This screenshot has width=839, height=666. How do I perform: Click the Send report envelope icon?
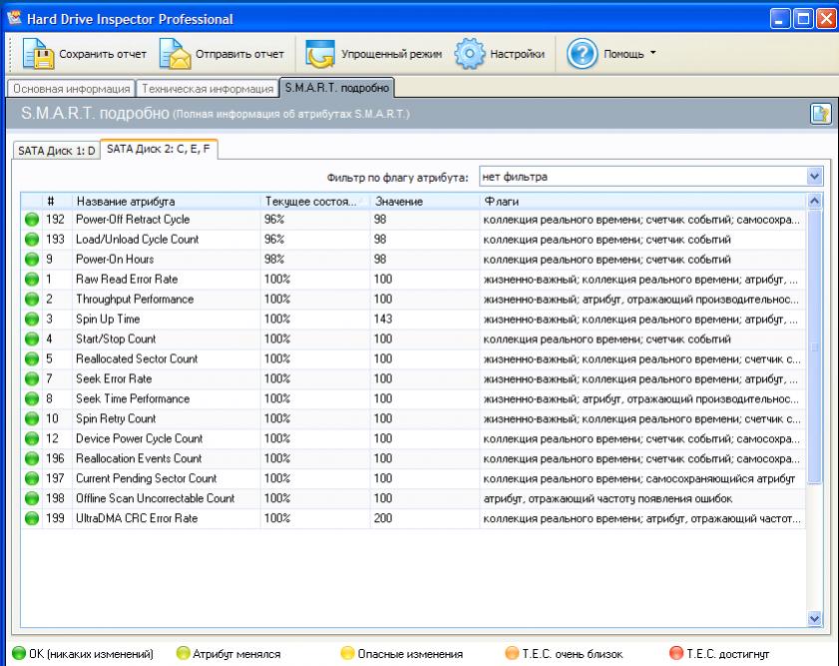175,53
